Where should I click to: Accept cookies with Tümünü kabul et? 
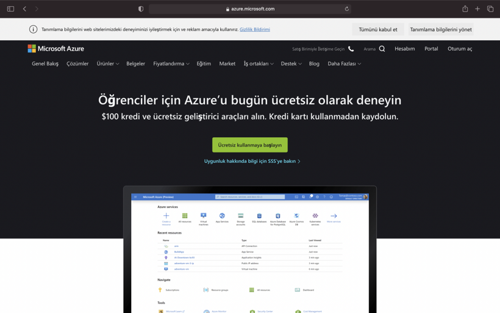click(378, 29)
